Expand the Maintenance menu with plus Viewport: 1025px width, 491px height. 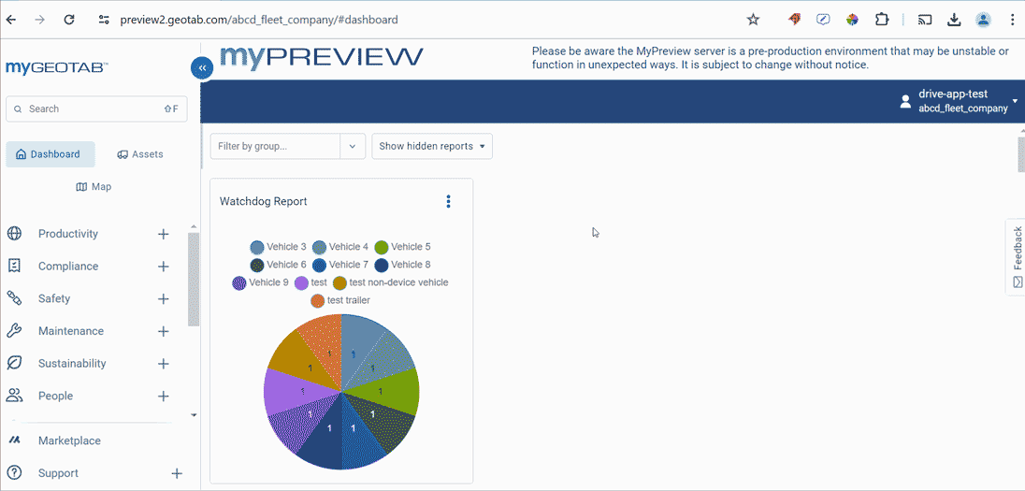pos(164,331)
